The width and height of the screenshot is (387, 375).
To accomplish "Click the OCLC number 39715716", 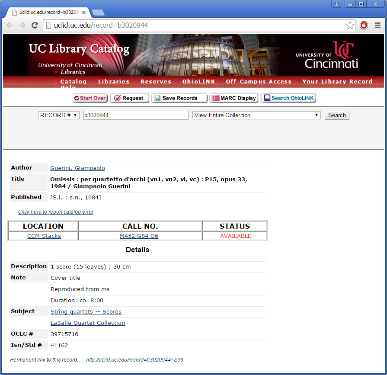I will (x=64, y=334).
